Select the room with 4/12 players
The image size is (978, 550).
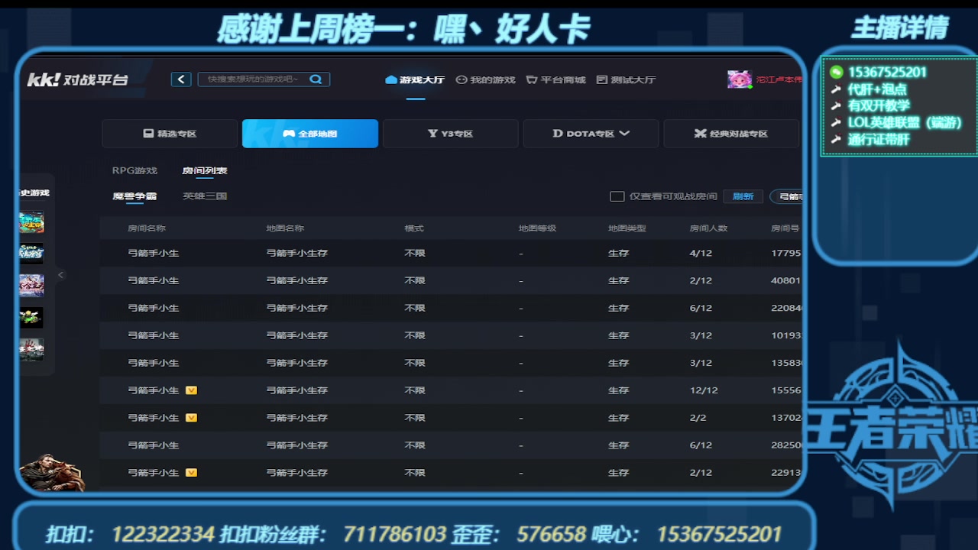(x=451, y=253)
